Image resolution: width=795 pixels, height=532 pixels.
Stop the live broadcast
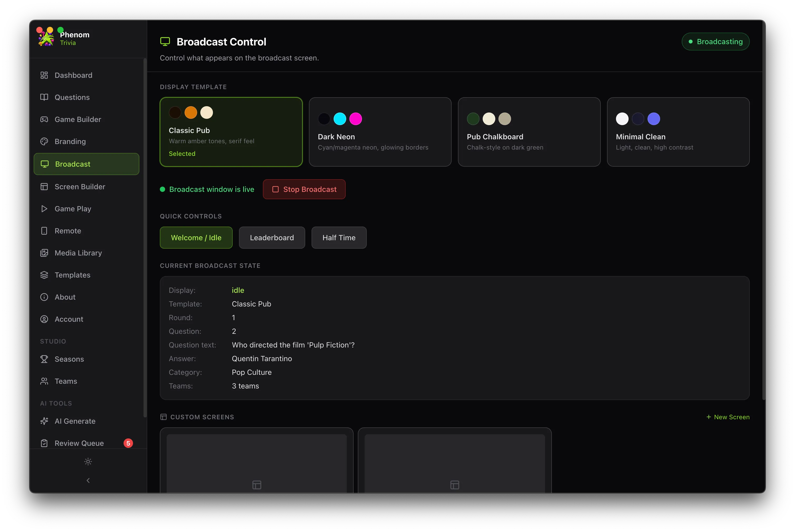tap(304, 189)
